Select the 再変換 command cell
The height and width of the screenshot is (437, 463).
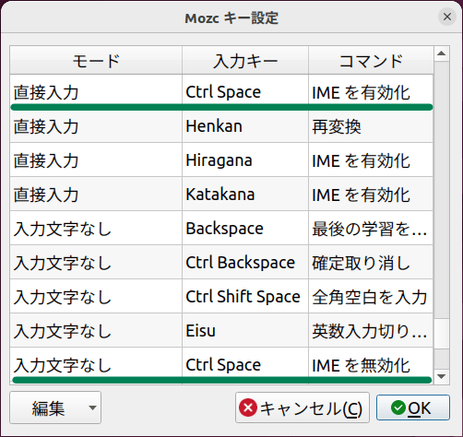point(371,125)
